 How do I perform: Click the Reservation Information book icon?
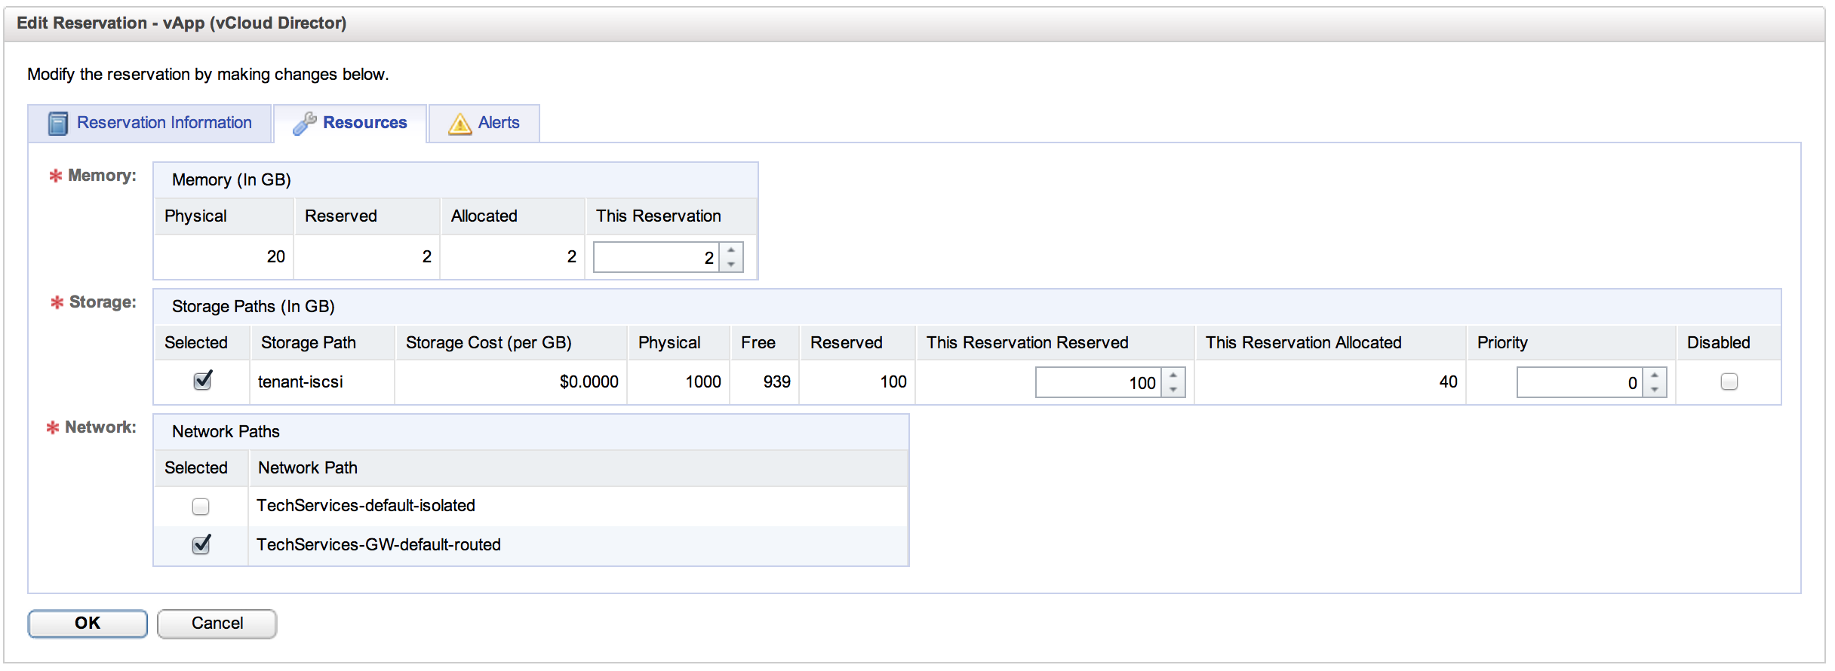click(x=57, y=123)
